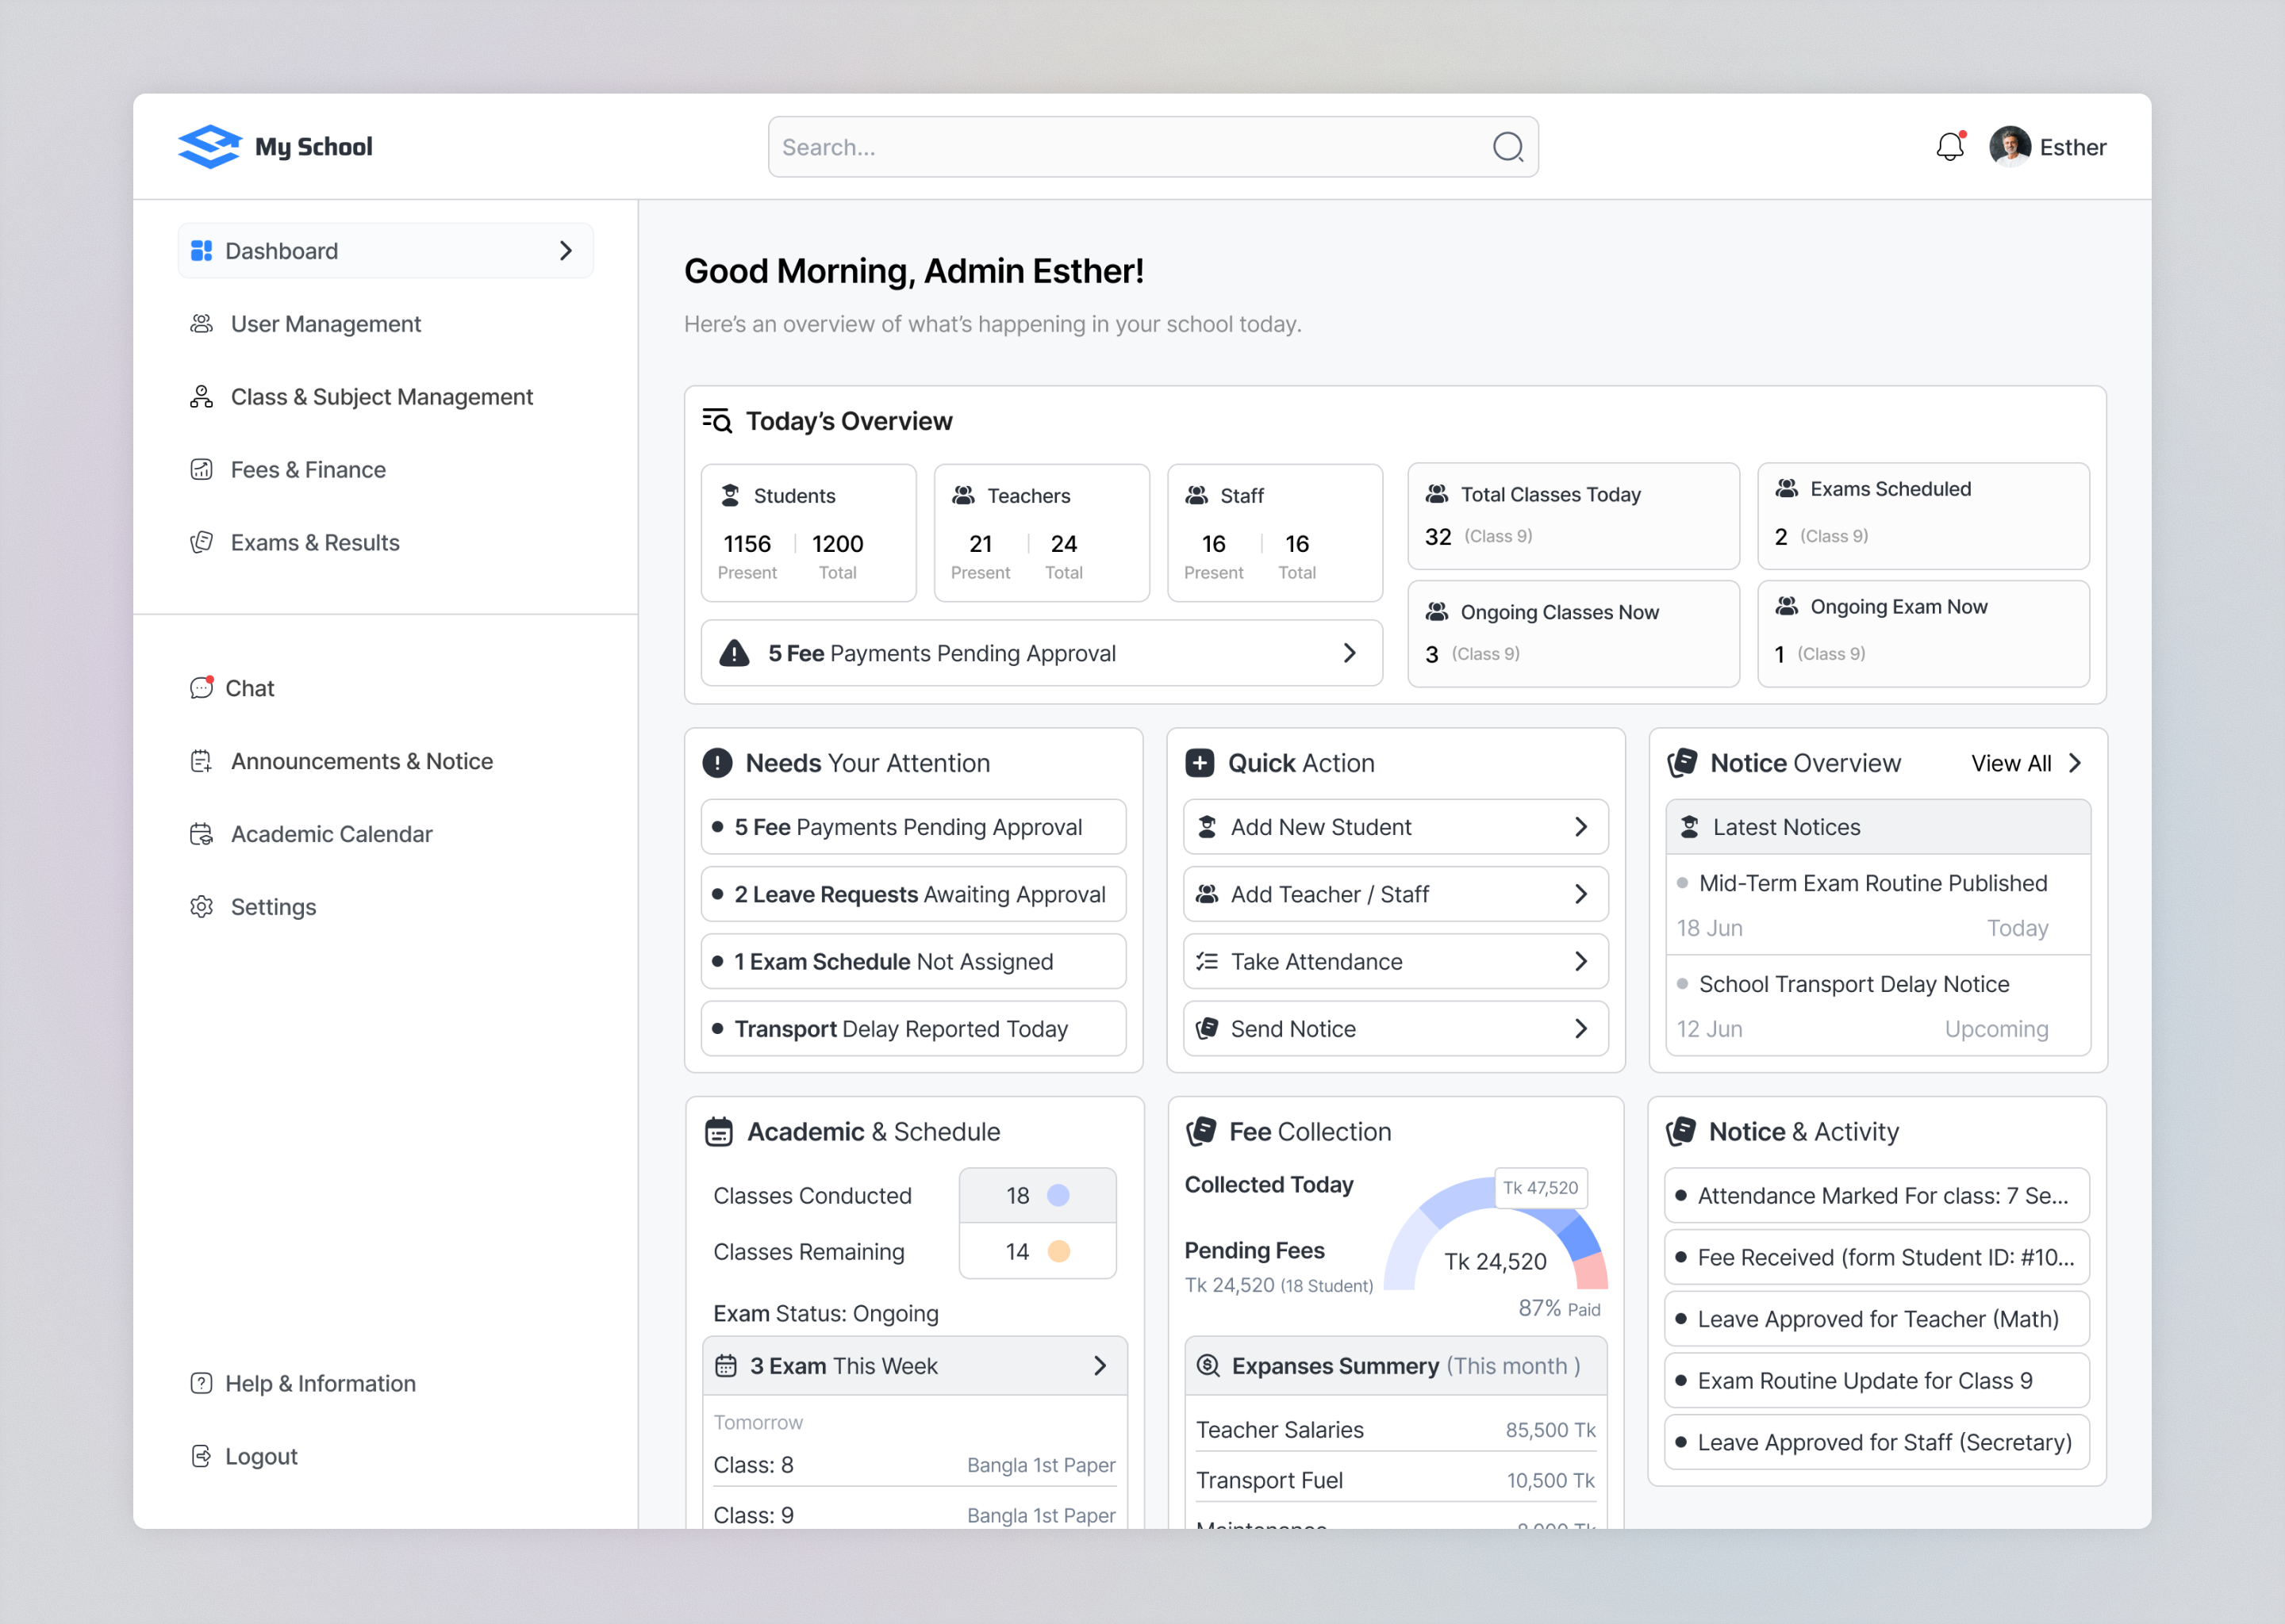2285x1624 pixels.
Task: Click Class: 8 Bangla 1st Paper row
Action: [915, 1465]
